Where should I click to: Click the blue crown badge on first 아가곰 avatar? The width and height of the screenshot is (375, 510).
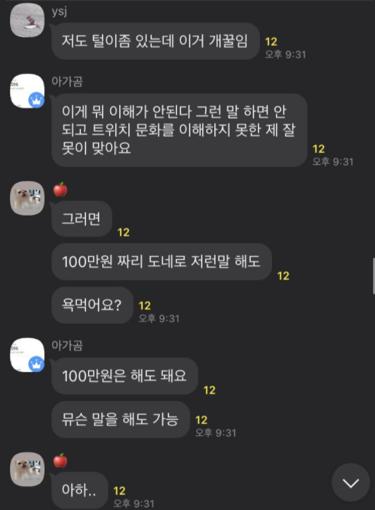tap(36, 100)
